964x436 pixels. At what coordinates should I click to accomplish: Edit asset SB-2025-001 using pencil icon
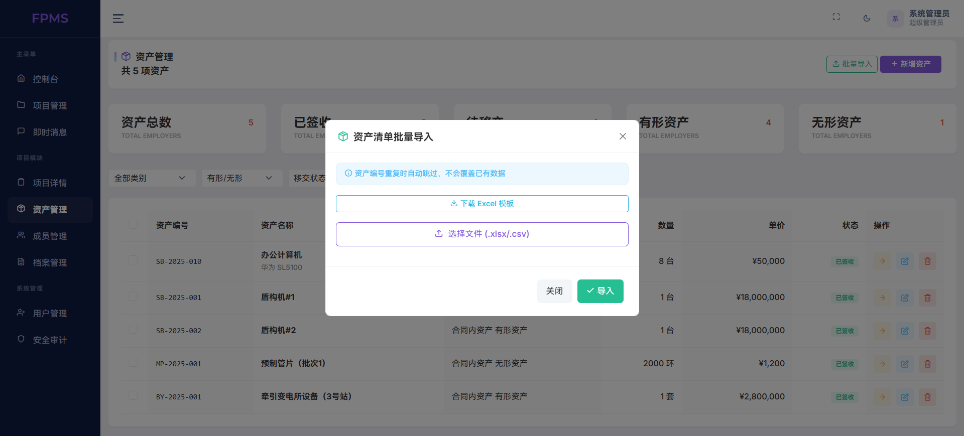click(x=905, y=298)
